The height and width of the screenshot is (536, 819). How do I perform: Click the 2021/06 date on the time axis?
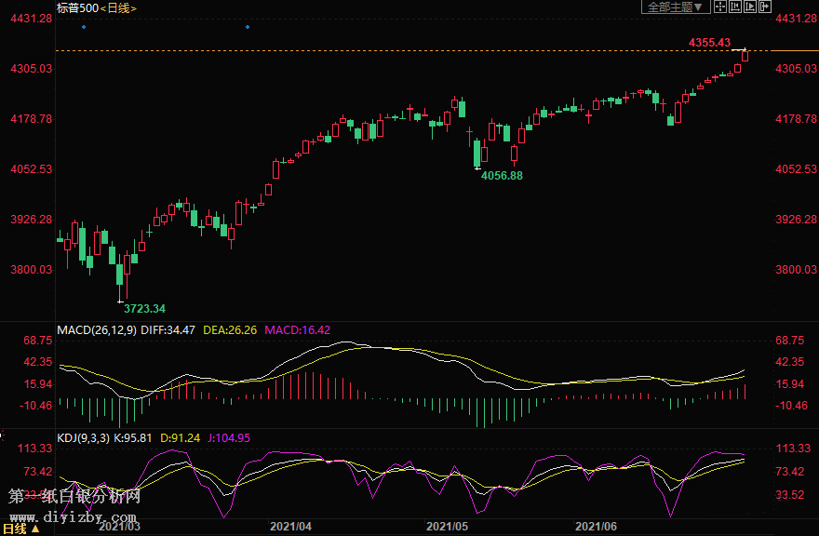(x=597, y=527)
